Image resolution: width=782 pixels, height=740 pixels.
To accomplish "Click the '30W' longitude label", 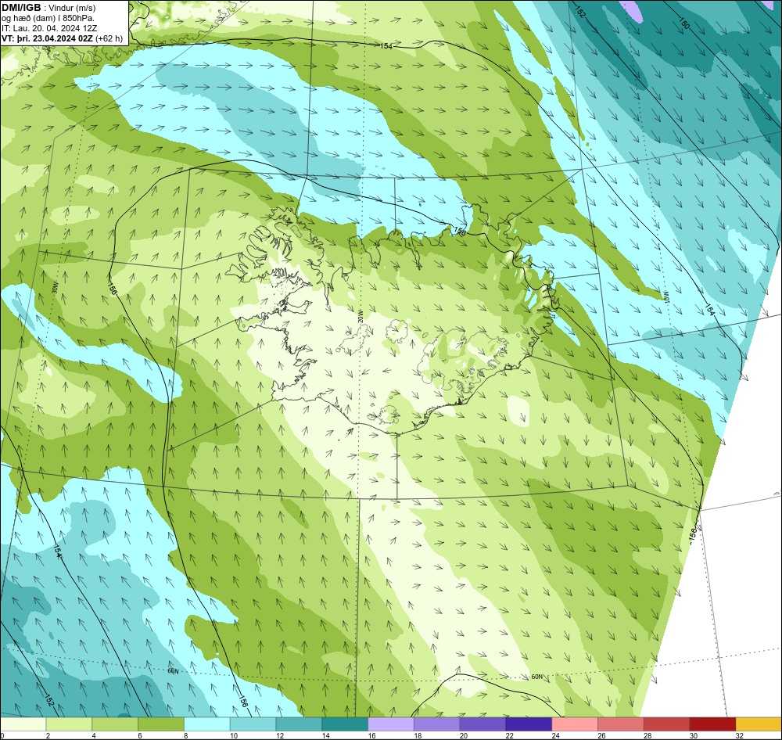I will pyautogui.click(x=55, y=288).
